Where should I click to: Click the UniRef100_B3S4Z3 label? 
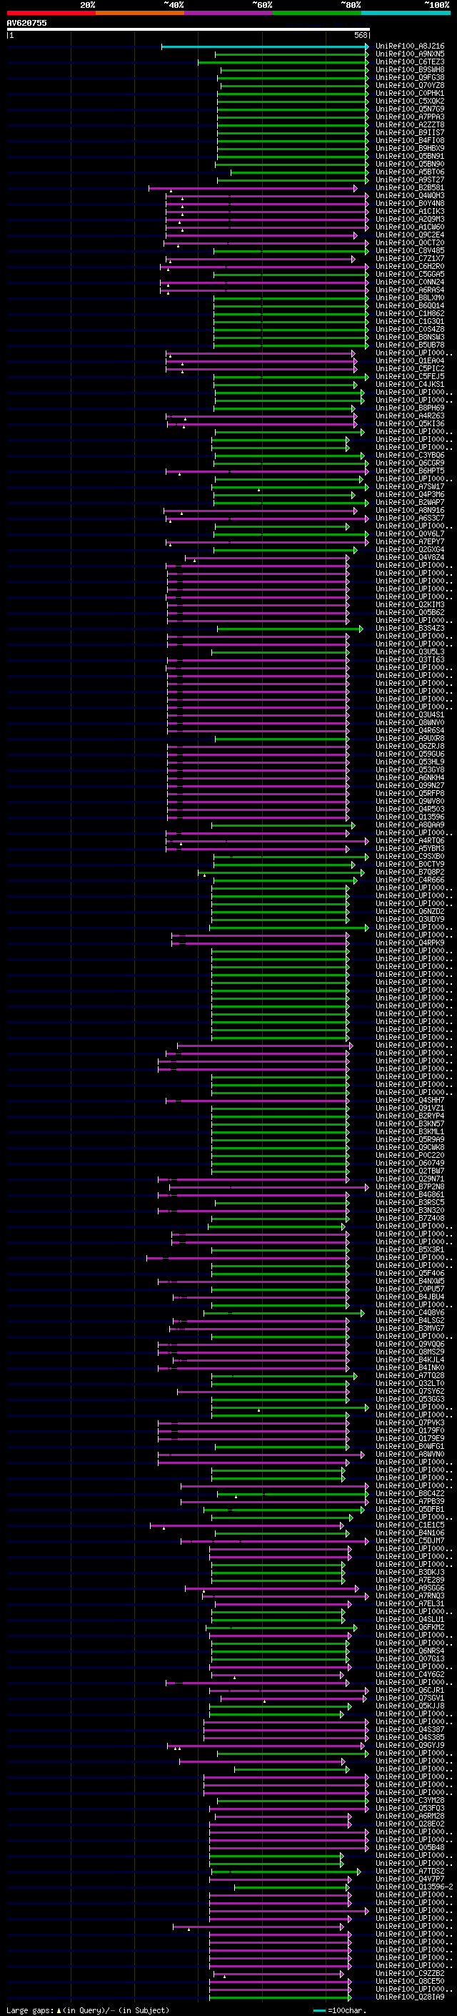(x=410, y=629)
